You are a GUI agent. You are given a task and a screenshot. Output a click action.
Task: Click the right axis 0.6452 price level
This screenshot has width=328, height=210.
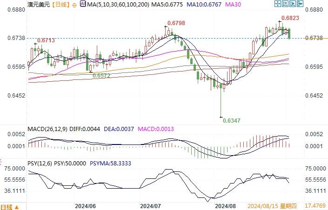pyautogui.click(x=314, y=96)
